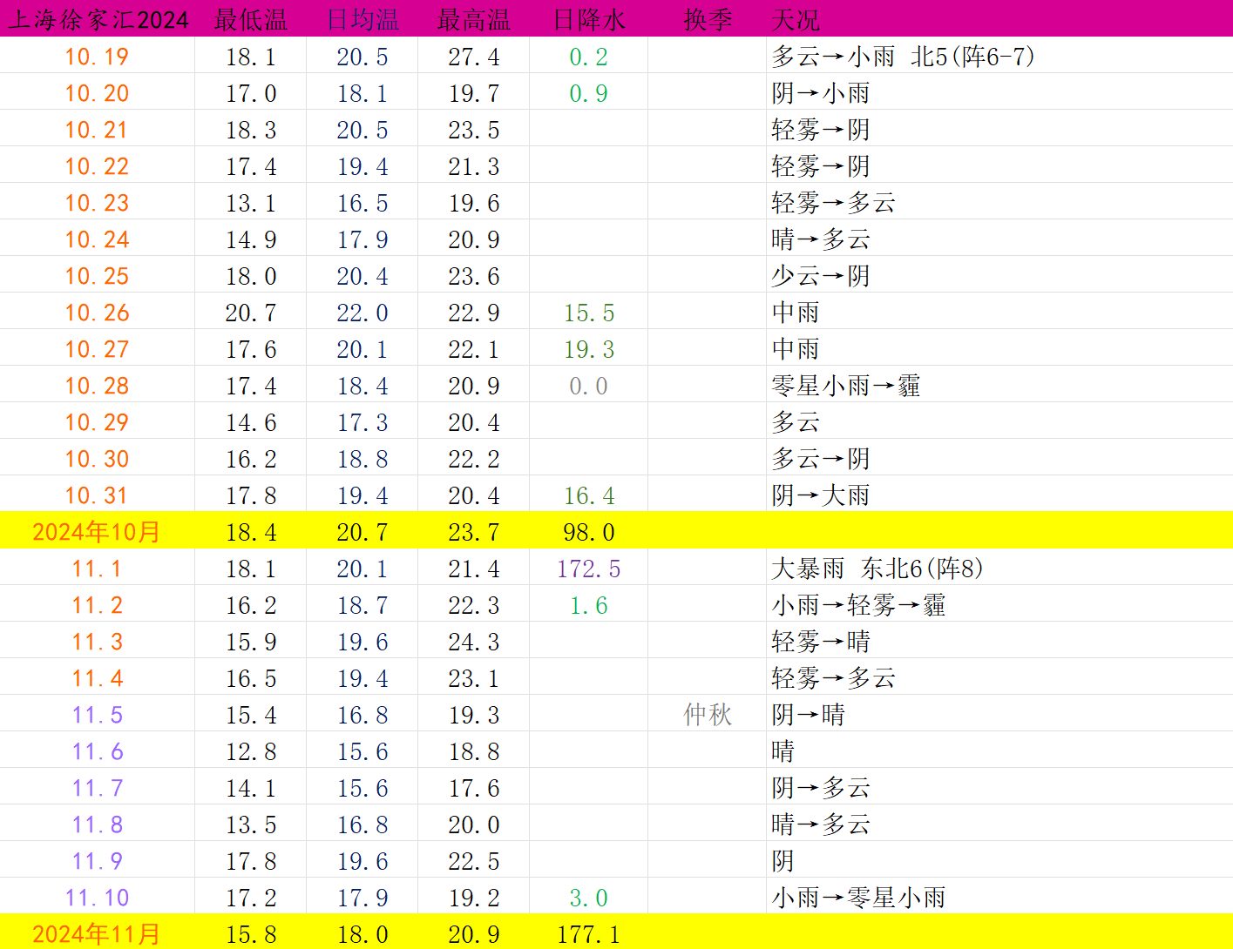1233x949 pixels.
Task: Click weather cell 多云→小雨 北5(阵6-7)
Action: pos(903,57)
